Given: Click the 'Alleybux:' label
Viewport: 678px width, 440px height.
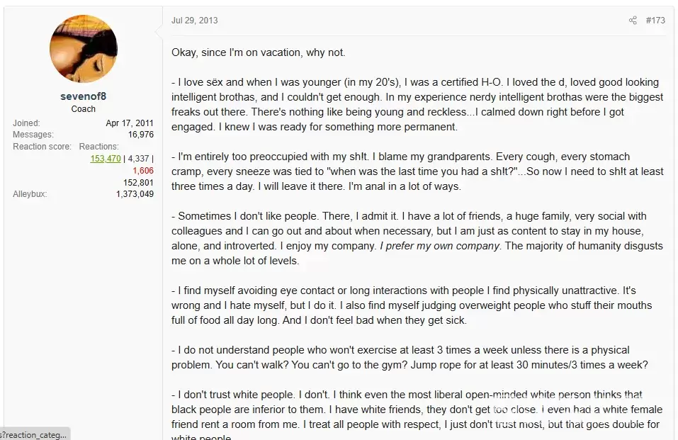Looking at the screenshot, I should 30,194.
